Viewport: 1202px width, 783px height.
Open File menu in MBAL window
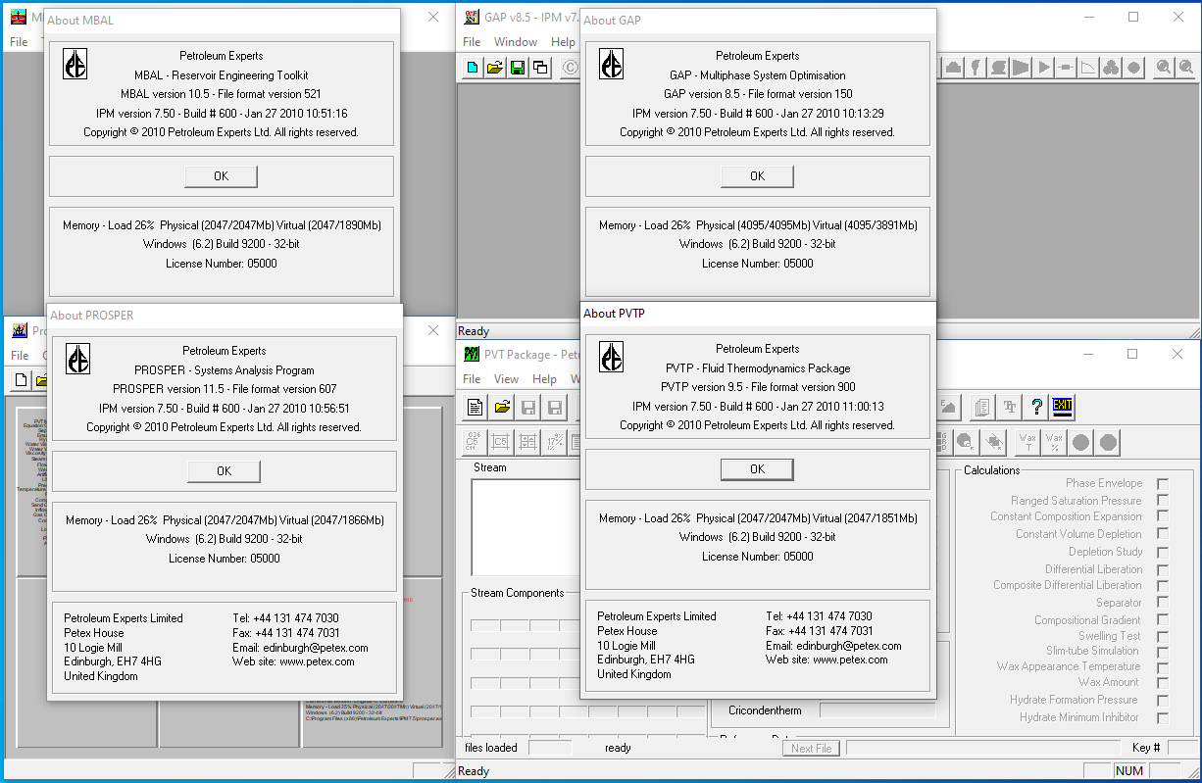click(20, 42)
